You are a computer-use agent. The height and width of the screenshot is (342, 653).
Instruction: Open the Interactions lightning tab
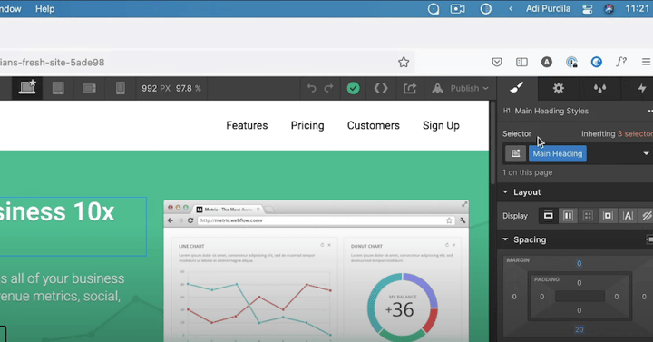[641, 88]
